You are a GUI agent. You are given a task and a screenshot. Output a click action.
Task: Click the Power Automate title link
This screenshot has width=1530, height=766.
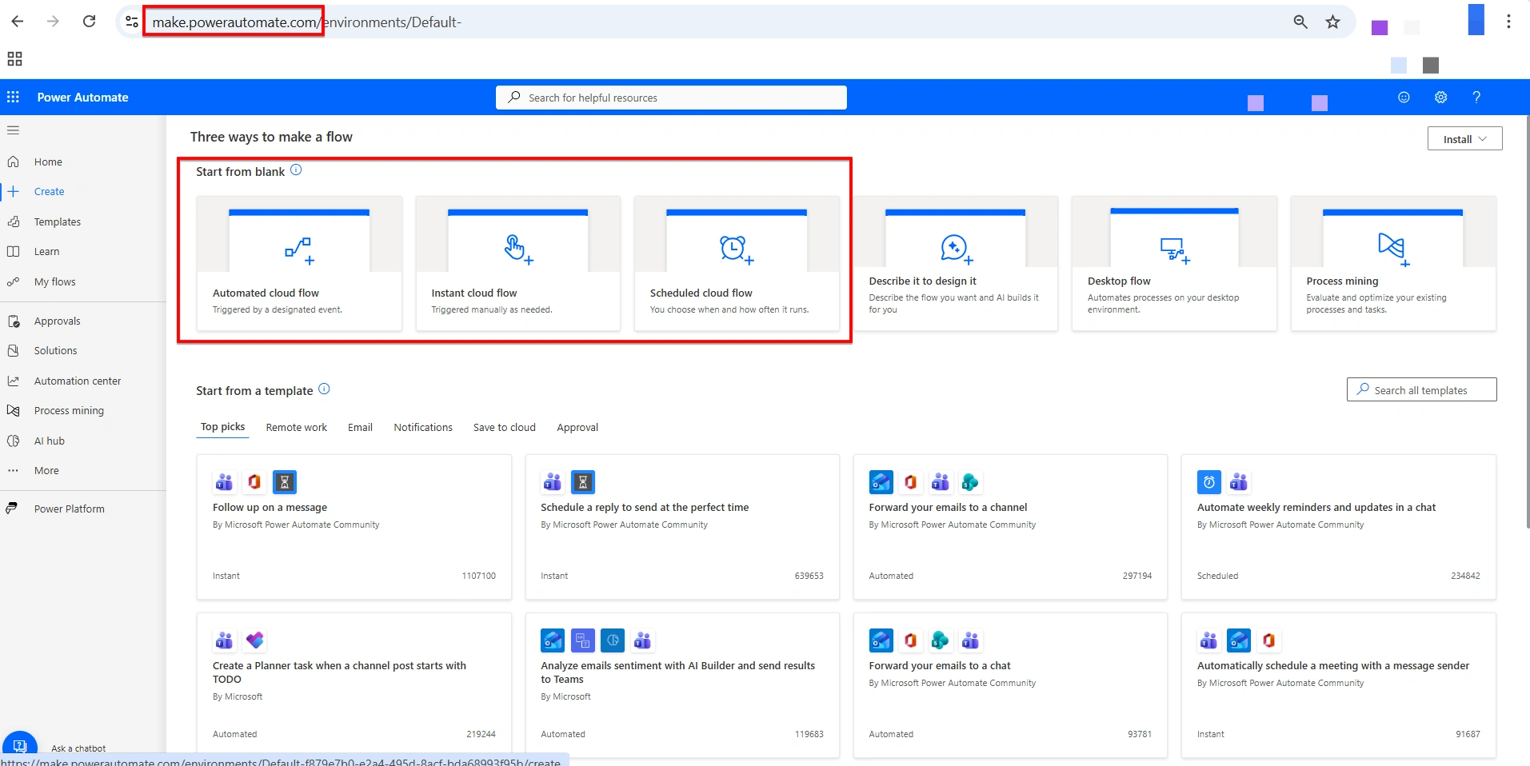coord(82,97)
